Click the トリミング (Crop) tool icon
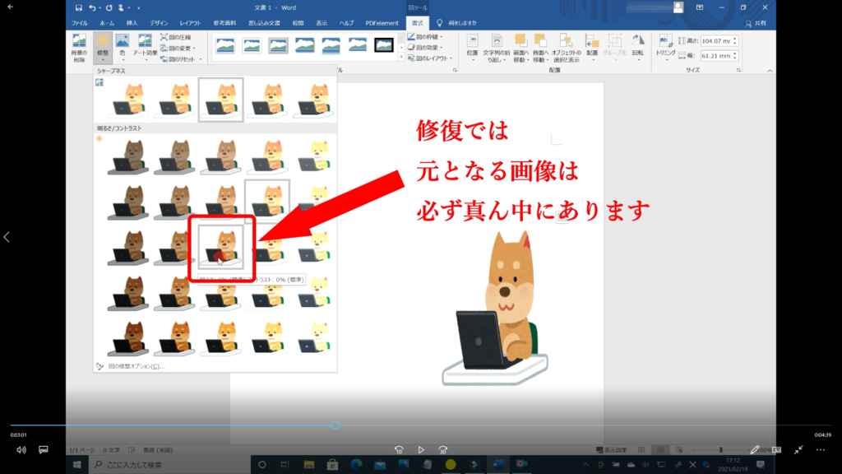The width and height of the screenshot is (842, 474). [665, 46]
